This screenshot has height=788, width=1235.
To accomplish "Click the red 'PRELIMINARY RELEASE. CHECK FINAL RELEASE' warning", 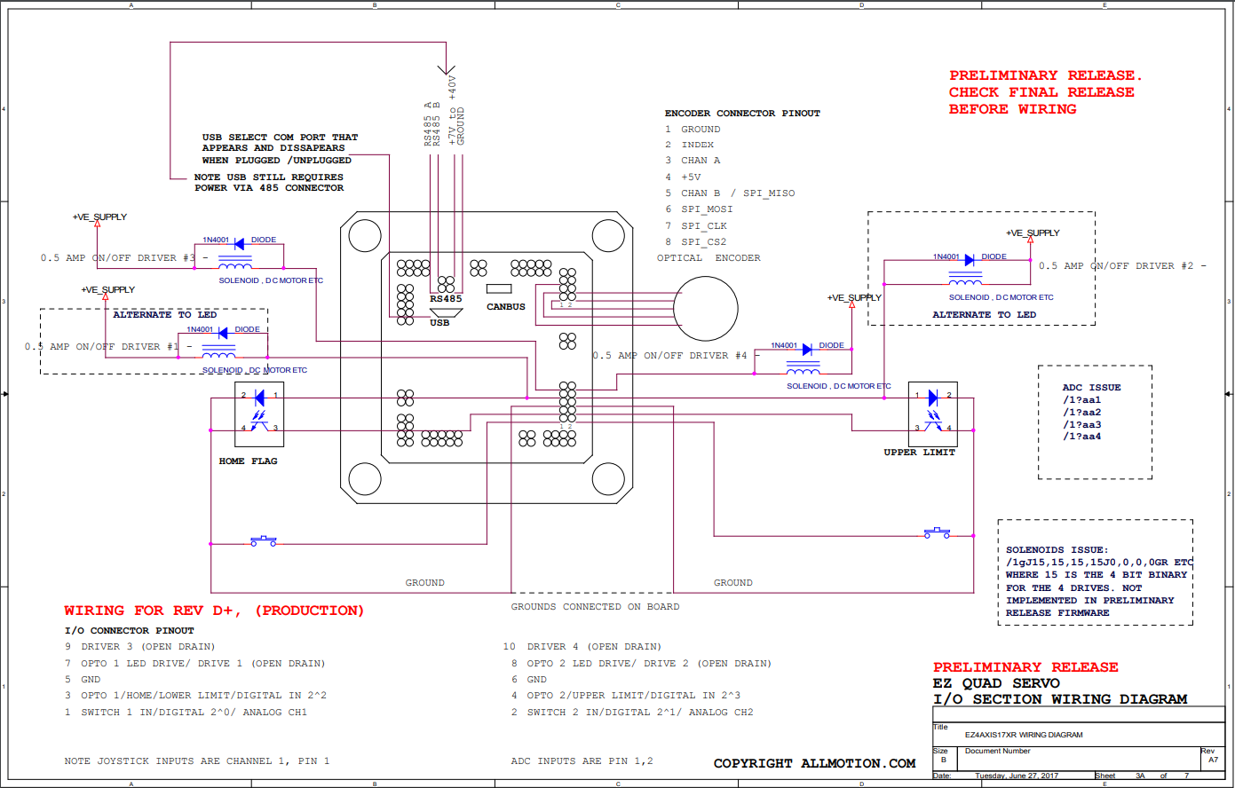I will tap(1046, 92).
